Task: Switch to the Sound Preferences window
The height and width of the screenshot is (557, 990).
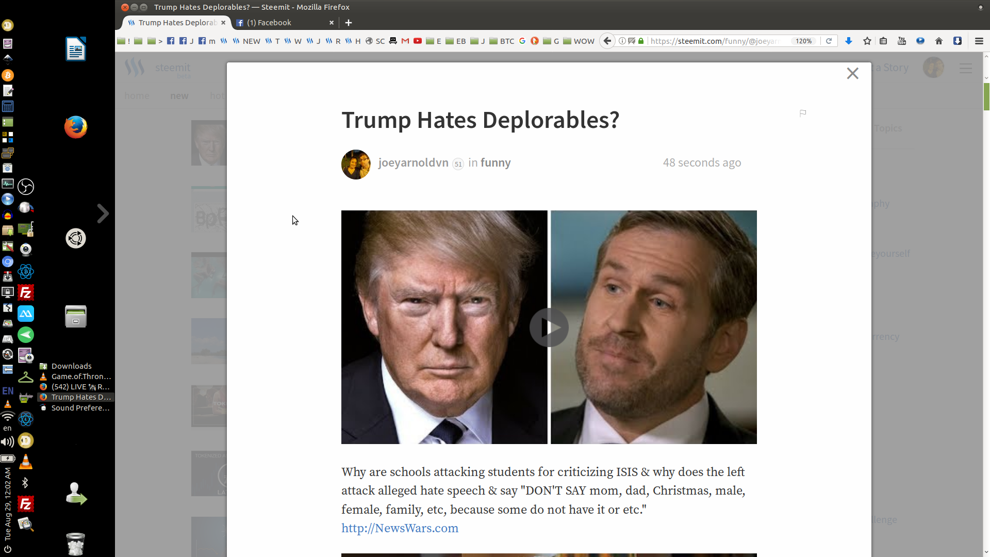Action: click(x=75, y=407)
